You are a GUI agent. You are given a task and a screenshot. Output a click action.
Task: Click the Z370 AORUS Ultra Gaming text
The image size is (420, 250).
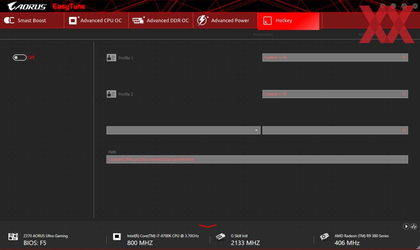click(x=46, y=236)
